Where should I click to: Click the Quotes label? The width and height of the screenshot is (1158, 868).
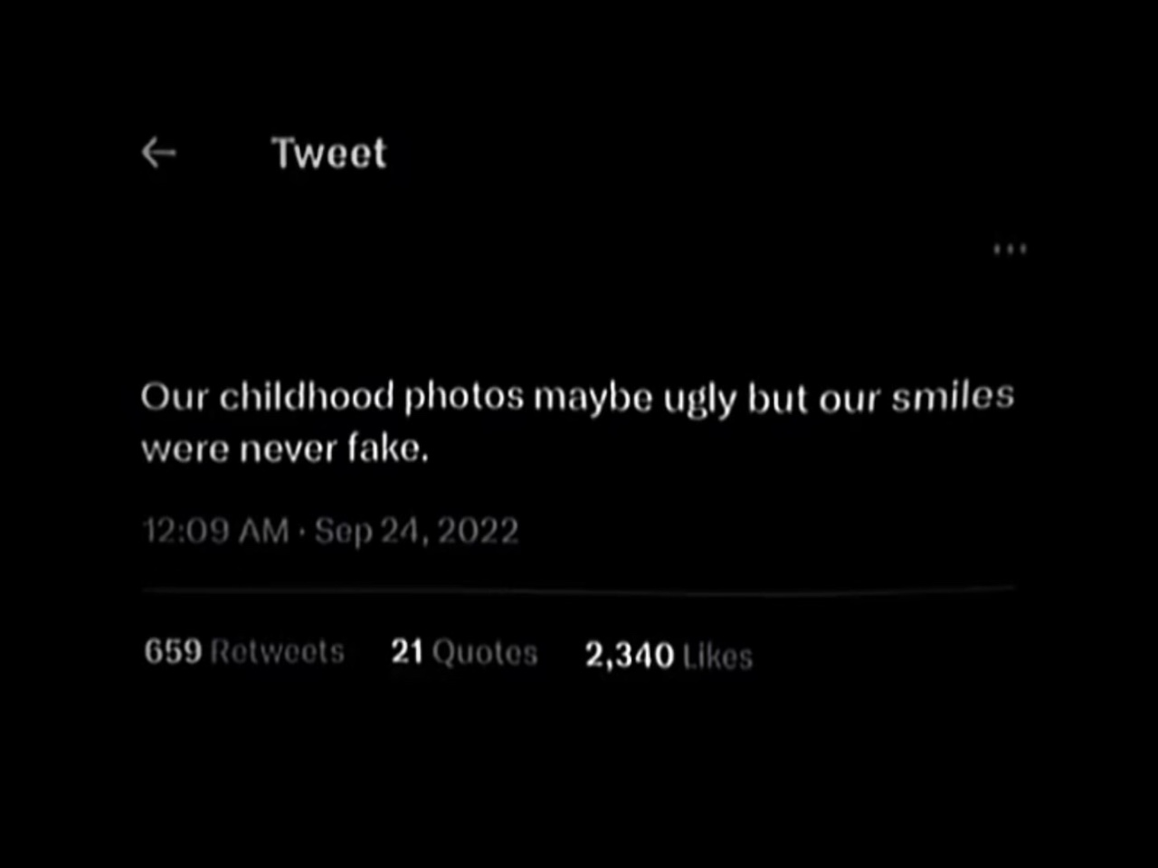pyautogui.click(x=485, y=653)
